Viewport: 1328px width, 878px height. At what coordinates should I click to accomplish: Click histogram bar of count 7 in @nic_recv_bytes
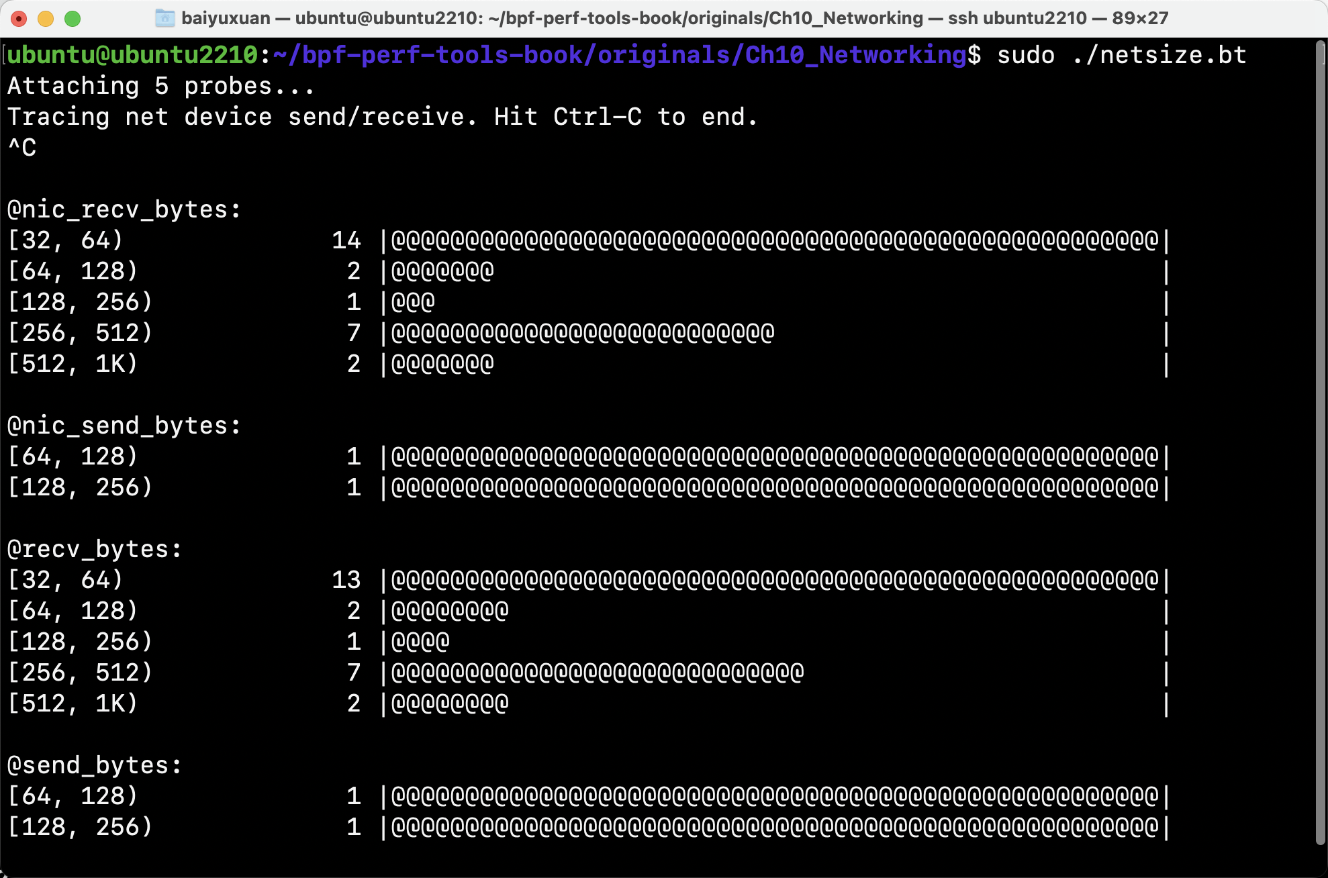click(583, 333)
